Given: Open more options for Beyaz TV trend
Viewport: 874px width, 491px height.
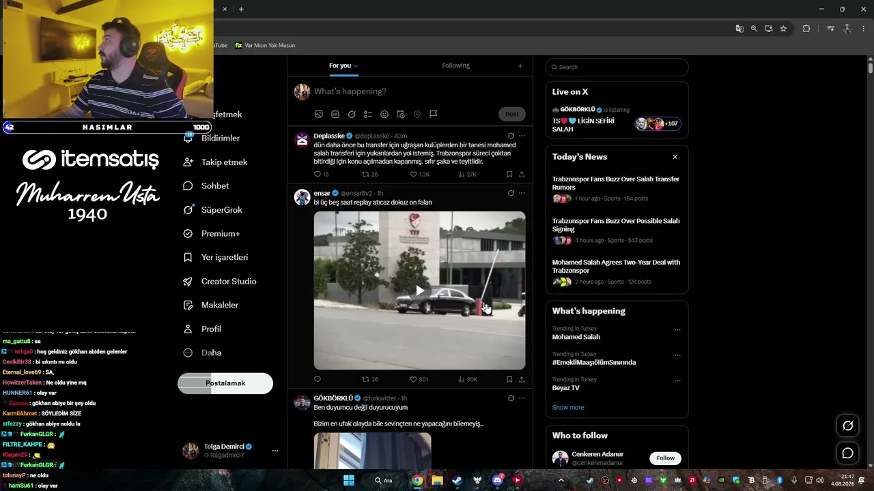Looking at the screenshot, I should click(677, 381).
